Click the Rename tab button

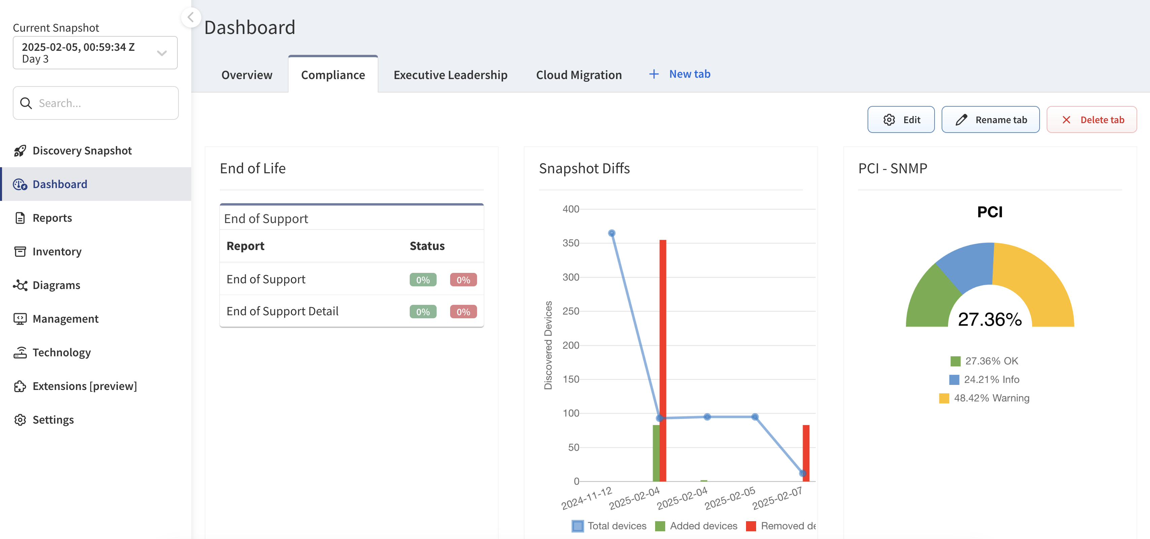[990, 119]
